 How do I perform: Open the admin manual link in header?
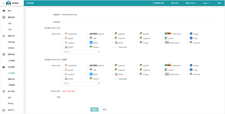(158, 3)
